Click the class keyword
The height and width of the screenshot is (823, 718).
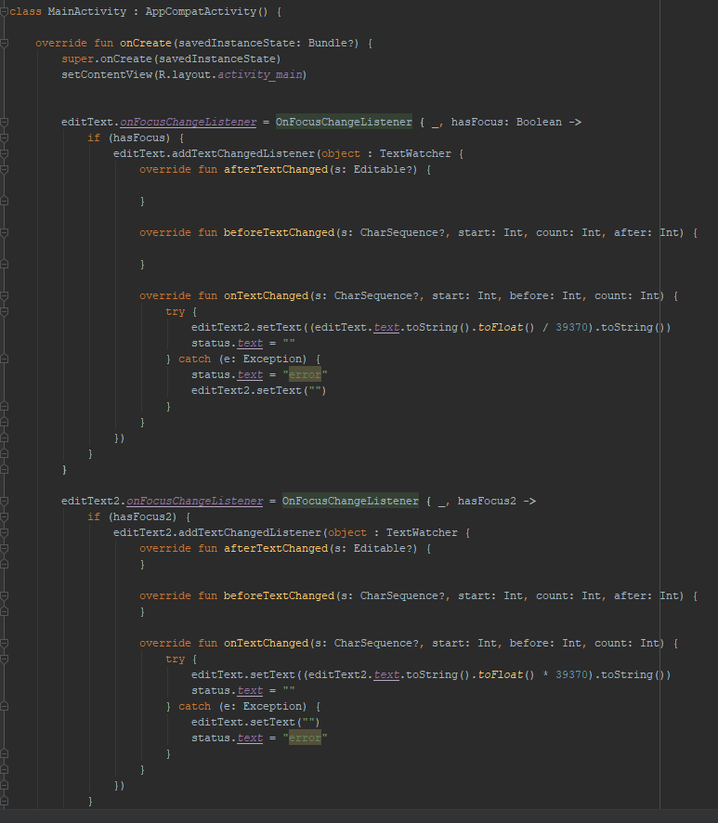(25, 11)
